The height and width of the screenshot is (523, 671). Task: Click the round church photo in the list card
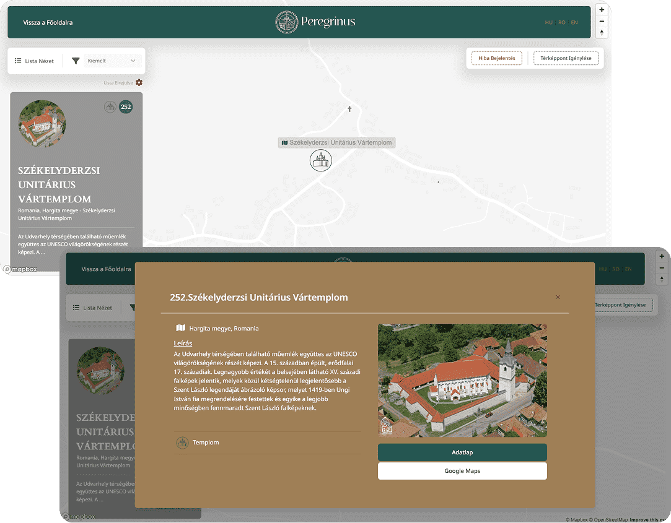click(x=42, y=124)
